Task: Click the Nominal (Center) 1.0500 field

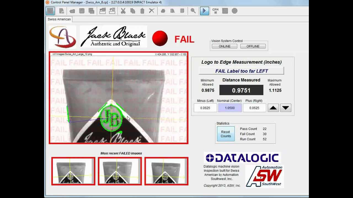Action: (230, 108)
